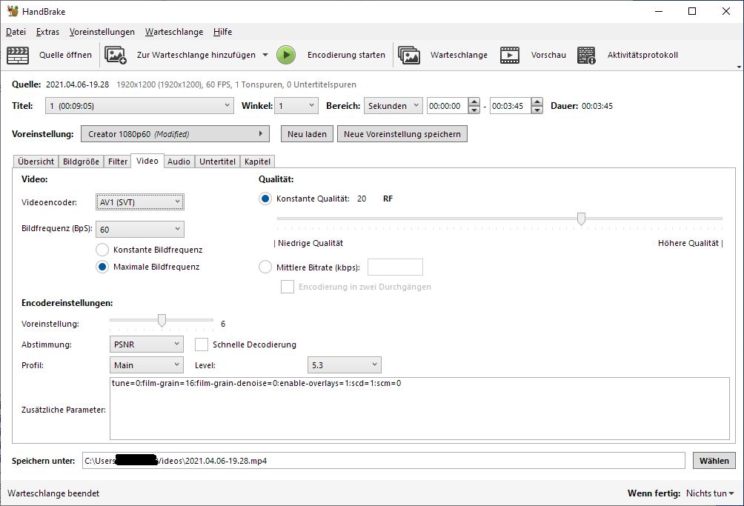Switch to the Bildgröße tab
Viewport: 744px width, 506px height.
[x=81, y=162]
